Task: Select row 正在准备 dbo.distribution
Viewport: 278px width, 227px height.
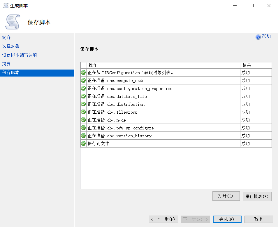Action: [176, 104]
